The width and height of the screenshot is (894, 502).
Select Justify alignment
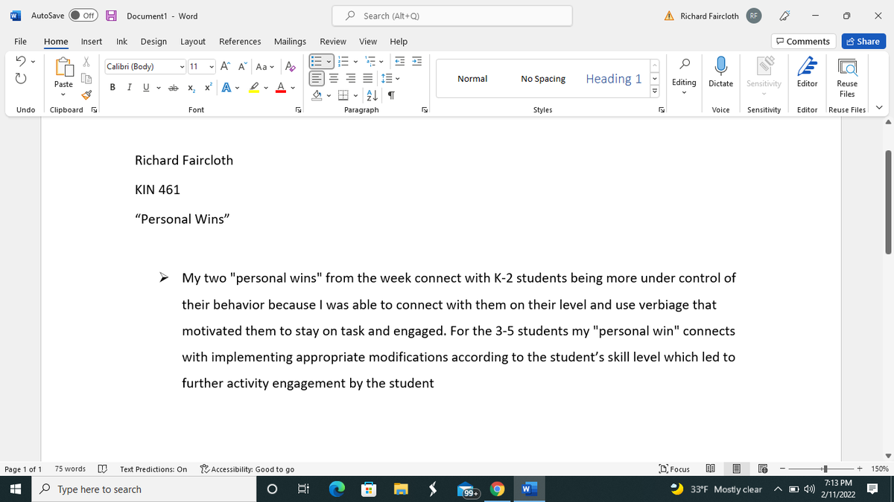click(x=370, y=78)
